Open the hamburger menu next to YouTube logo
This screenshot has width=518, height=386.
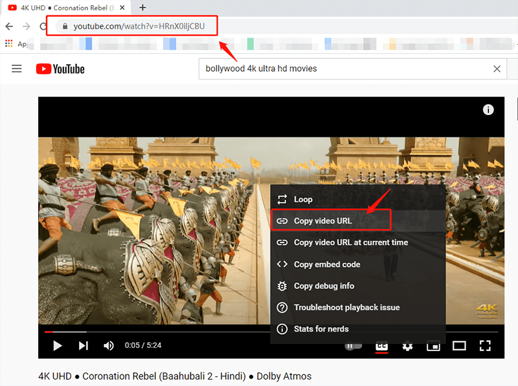coord(17,69)
